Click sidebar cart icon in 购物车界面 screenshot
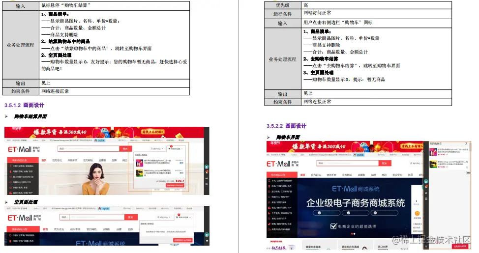The height and width of the screenshot is (253, 479). pyautogui.click(x=425, y=187)
